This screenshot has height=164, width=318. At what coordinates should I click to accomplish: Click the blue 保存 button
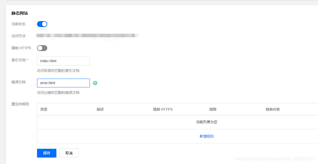coord(47,153)
